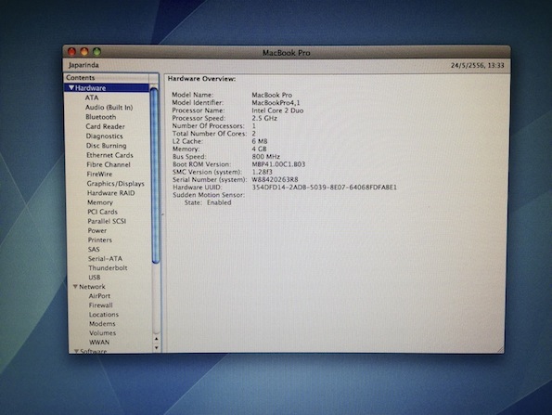Screen dimensions: 552x415
Task: Select WWAN under Network
Action: click(99, 342)
